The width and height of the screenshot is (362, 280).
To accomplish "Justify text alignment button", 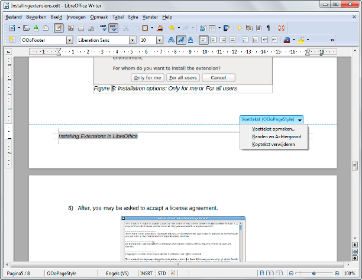I will tap(232, 40).
